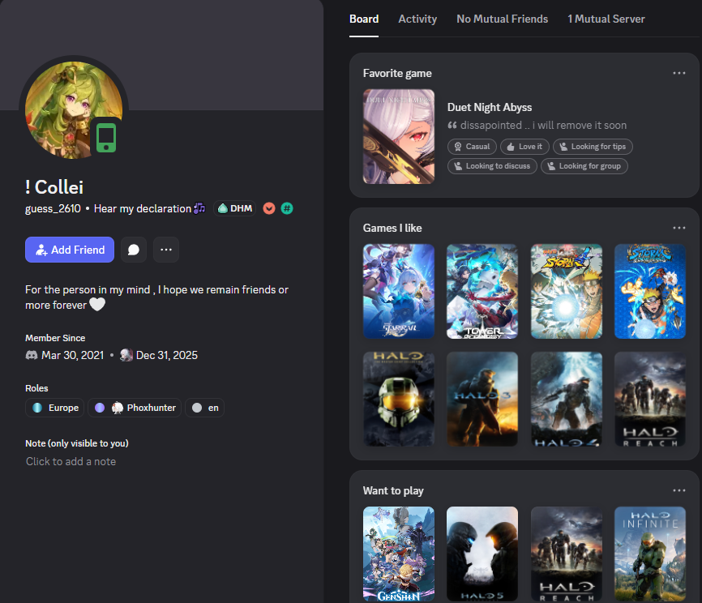The image size is (702, 603).
Task: Click the music notes status emoji
Action: click(x=199, y=208)
